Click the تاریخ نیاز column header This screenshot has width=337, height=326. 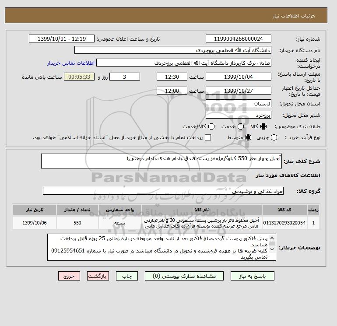pyautogui.click(x=35, y=210)
